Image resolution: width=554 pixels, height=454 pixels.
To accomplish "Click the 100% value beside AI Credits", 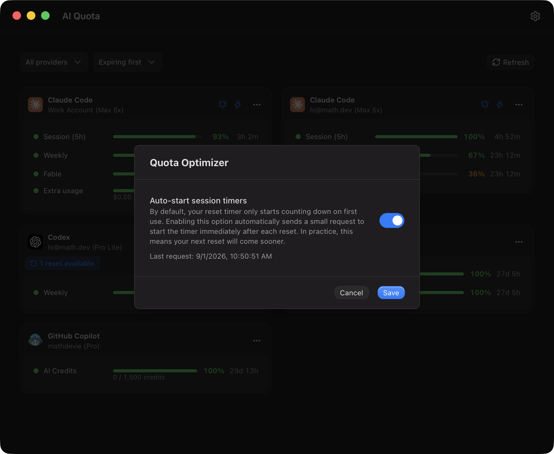I will coord(214,371).
